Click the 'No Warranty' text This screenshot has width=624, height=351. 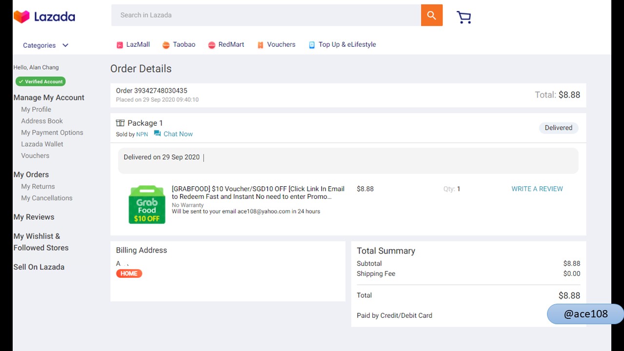pyautogui.click(x=188, y=205)
